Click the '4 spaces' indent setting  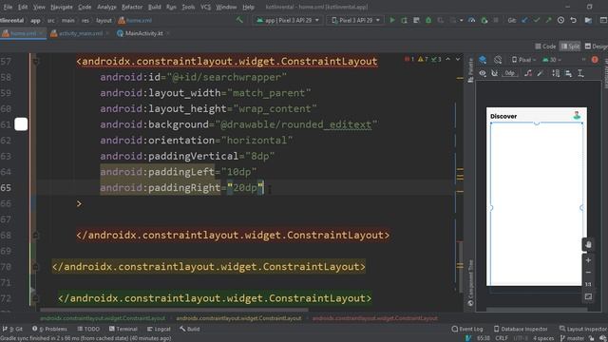pos(542,338)
